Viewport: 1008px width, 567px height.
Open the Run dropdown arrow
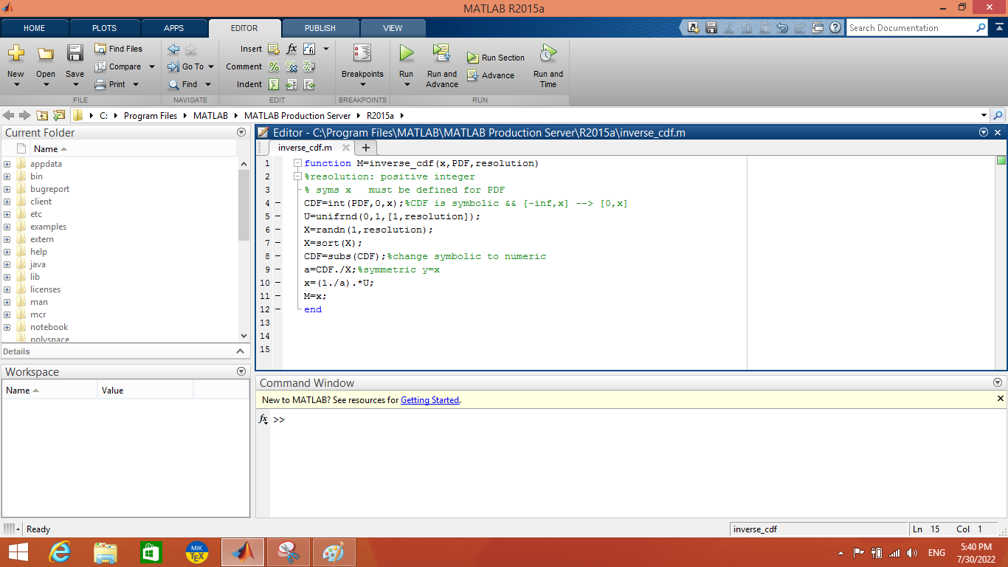click(x=407, y=84)
